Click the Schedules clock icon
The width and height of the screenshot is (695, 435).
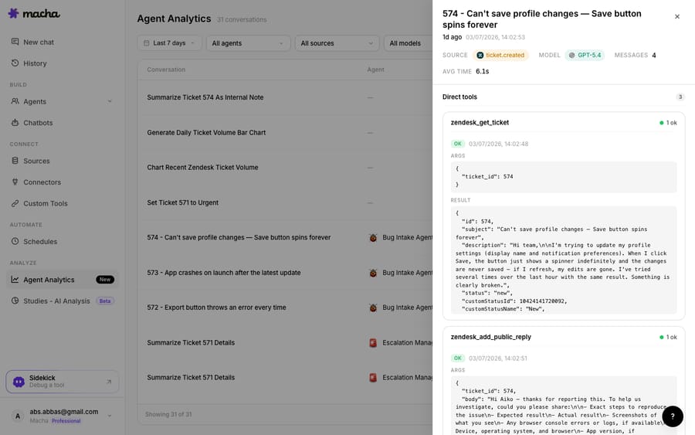15,241
